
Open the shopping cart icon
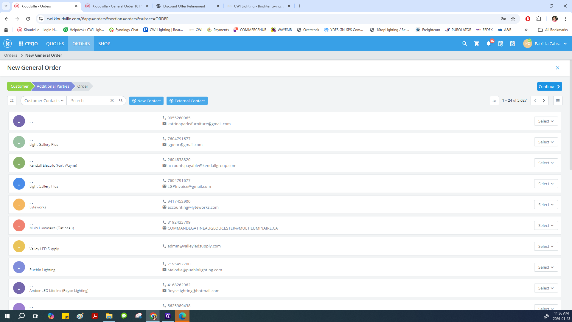point(477,44)
